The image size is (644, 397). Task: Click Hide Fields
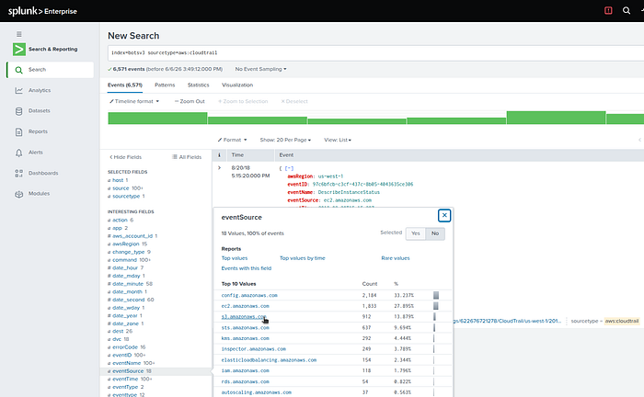(x=126, y=157)
